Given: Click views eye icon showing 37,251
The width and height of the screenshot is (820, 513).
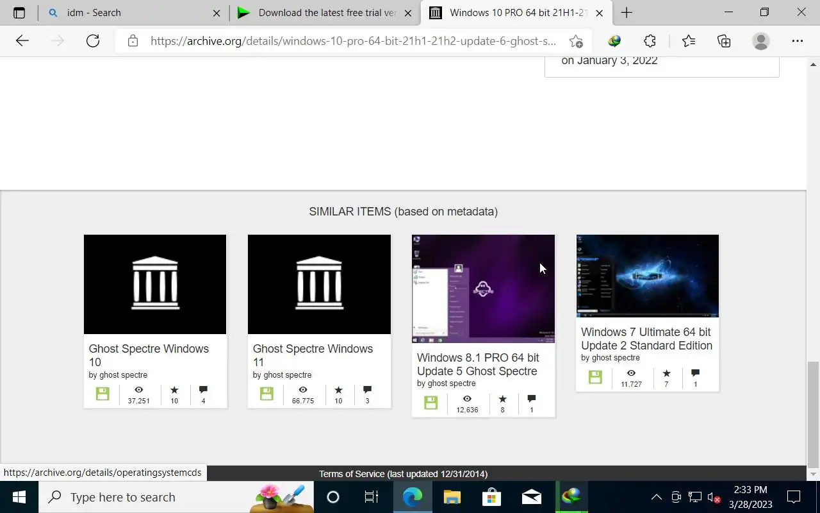Looking at the screenshot, I should (139, 390).
